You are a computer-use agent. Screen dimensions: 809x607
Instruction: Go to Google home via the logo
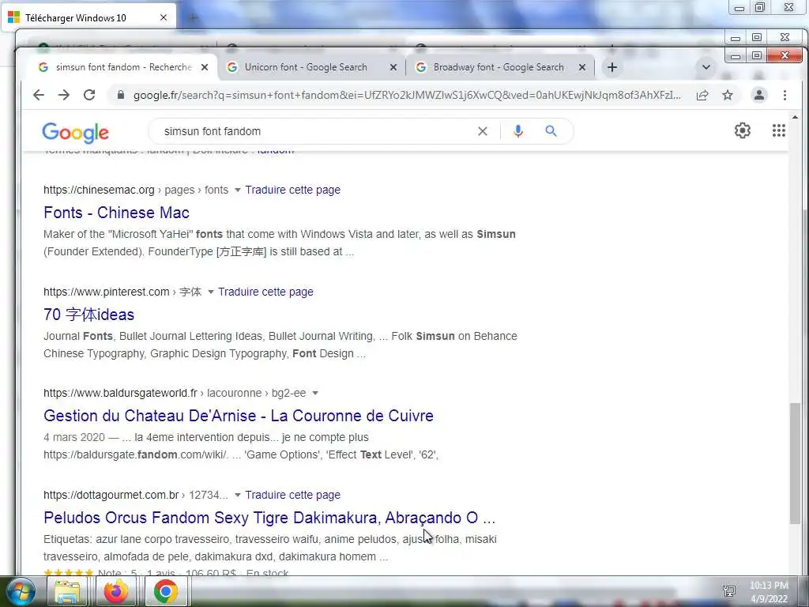(75, 133)
